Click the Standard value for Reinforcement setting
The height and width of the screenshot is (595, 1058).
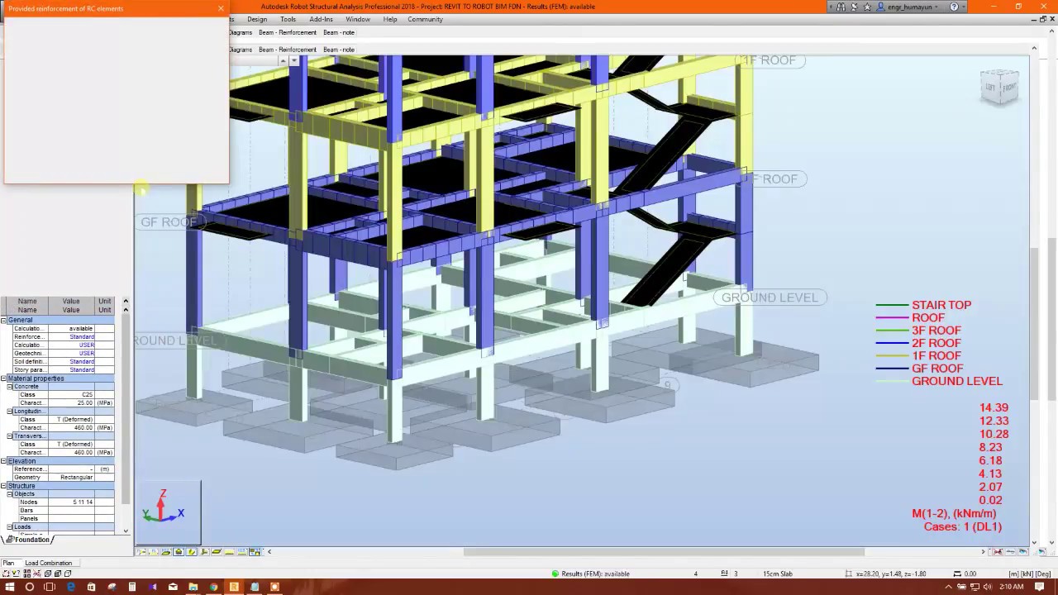82,336
